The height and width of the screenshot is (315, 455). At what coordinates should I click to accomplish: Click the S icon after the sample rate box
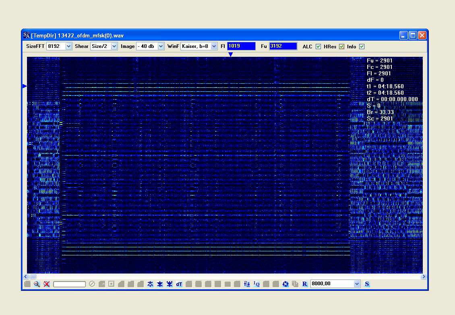point(367,284)
